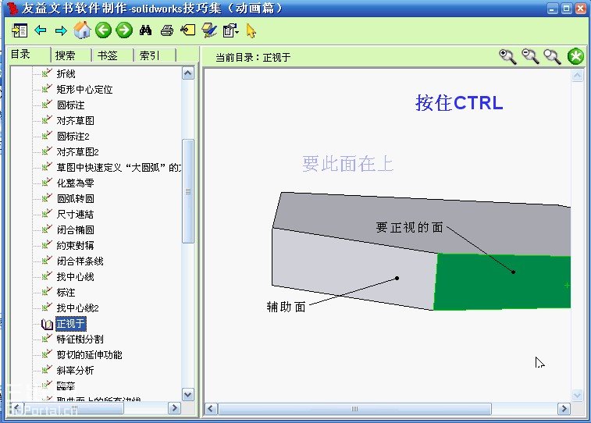591x423 pixels.
Task: Click the cyan forward arrow icon
Action: tap(61, 30)
